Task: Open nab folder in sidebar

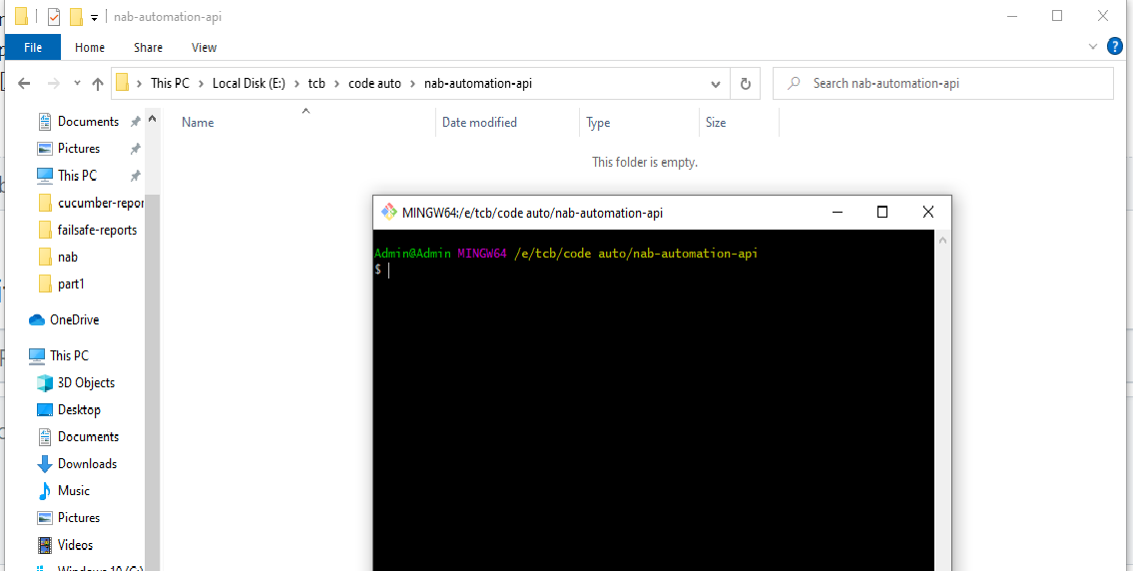Action: (67, 258)
